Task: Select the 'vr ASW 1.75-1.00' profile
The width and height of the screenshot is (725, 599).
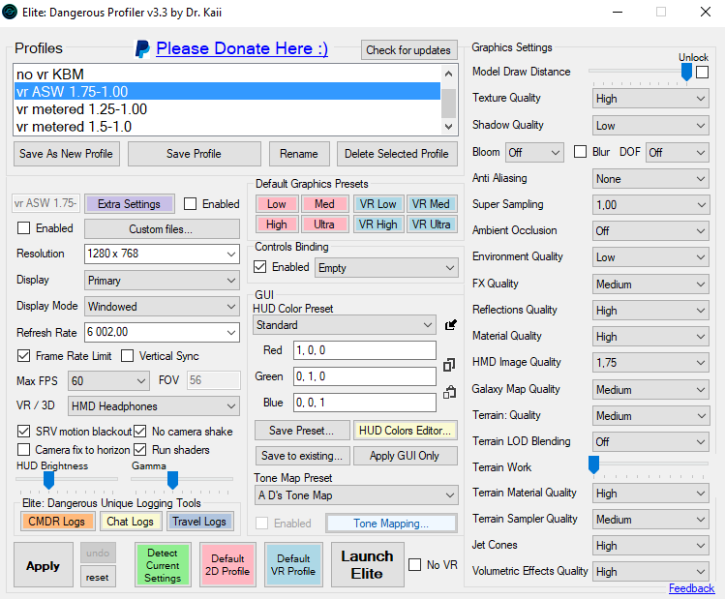Action: click(x=227, y=92)
